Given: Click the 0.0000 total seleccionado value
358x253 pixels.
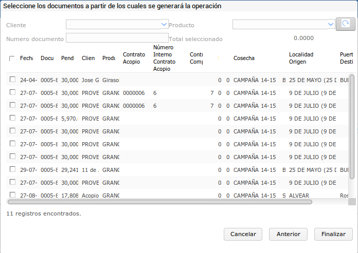Looking at the screenshot, I should [x=303, y=38].
